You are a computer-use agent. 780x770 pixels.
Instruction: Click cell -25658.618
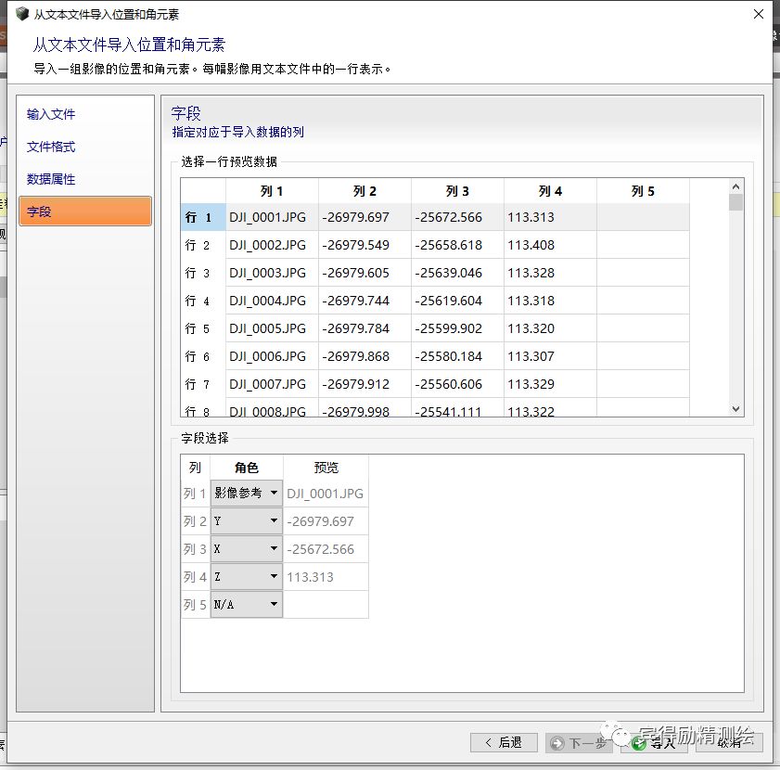[457, 245]
